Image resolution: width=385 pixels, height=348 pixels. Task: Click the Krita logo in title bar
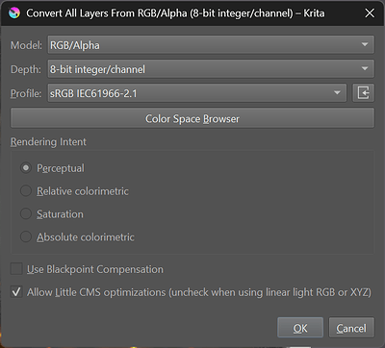click(x=14, y=13)
